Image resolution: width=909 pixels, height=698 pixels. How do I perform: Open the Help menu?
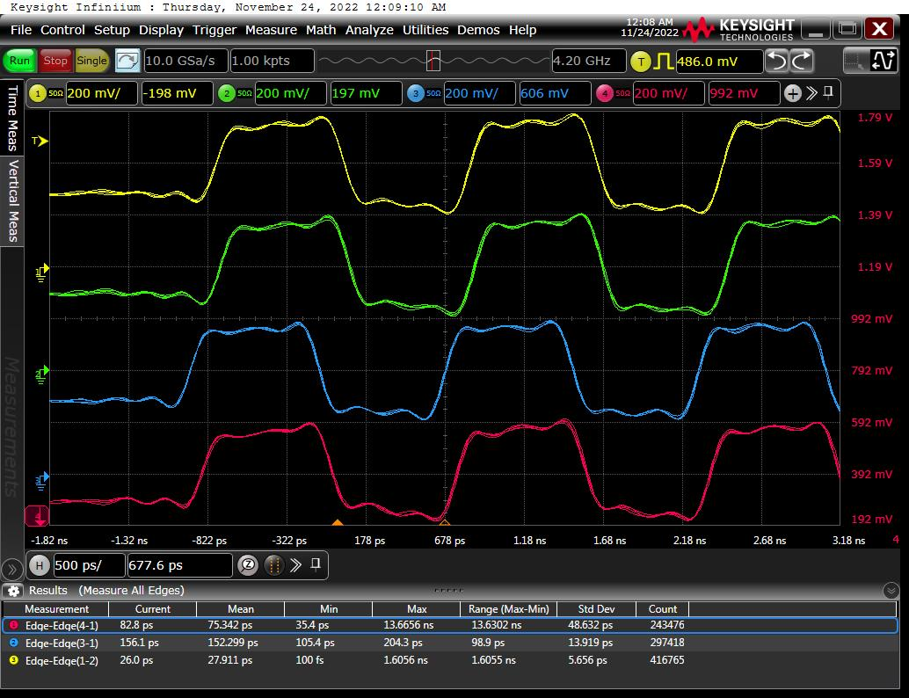click(522, 30)
